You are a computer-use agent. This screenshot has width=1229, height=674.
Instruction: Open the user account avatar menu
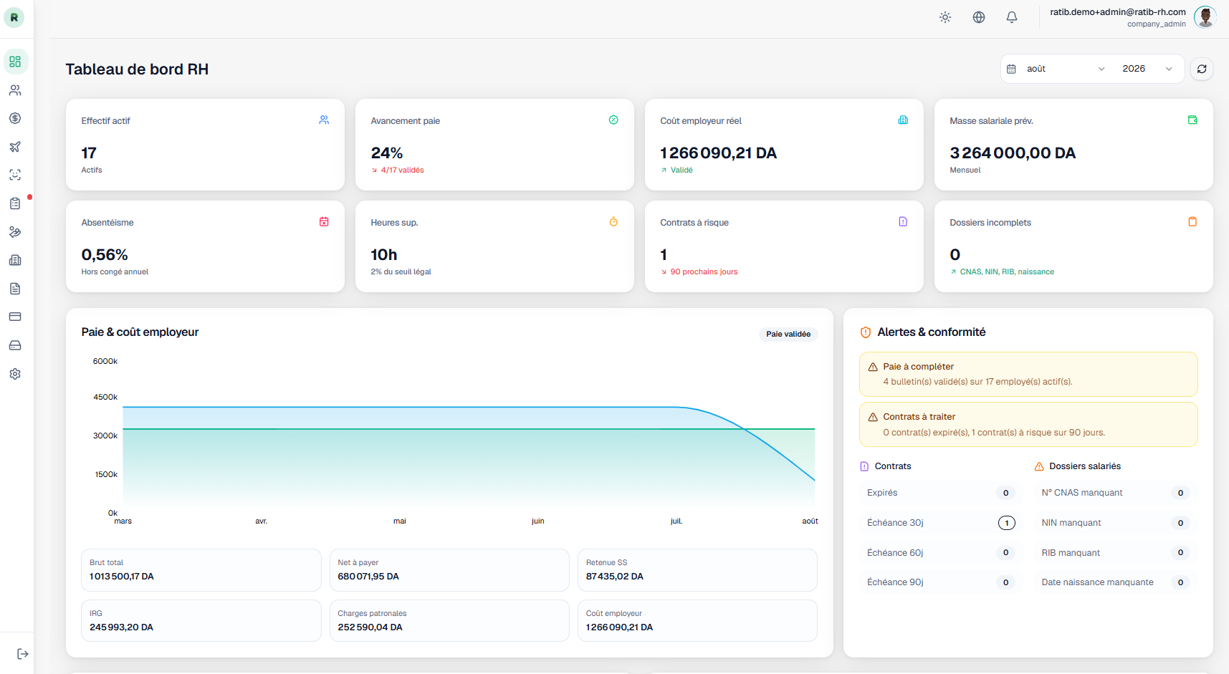tap(1205, 17)
